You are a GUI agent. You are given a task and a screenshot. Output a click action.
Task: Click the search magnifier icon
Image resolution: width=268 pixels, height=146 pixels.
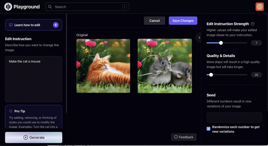(50, 7)
